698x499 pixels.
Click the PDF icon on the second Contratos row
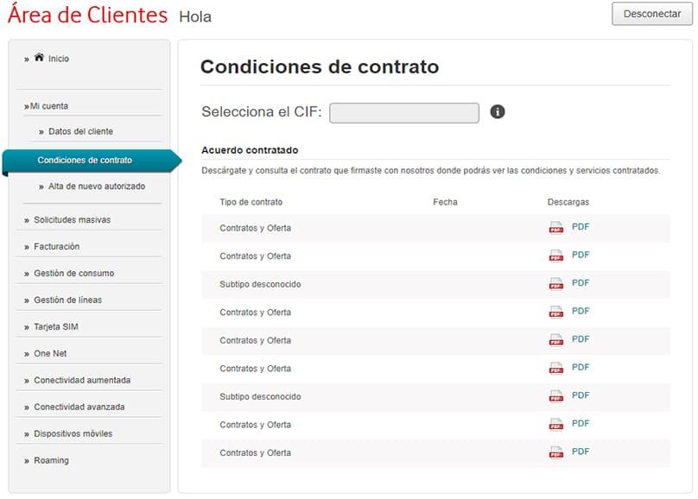coord(555,256)
